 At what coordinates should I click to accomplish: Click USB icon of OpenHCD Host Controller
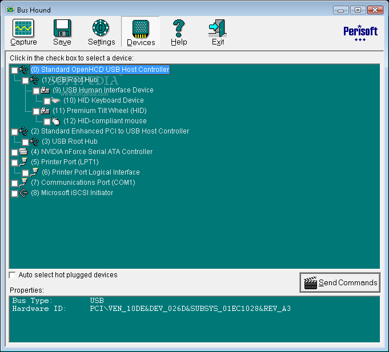pyautogui.click(x=23, y=70)
